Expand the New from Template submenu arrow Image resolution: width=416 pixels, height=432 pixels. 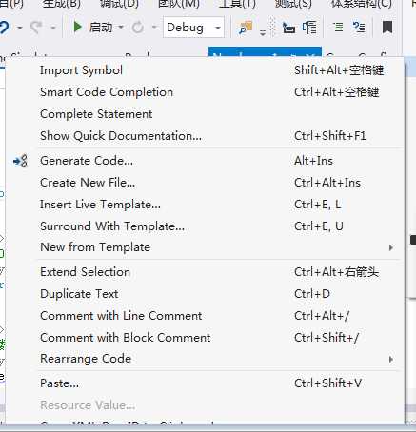click(391, 247)
